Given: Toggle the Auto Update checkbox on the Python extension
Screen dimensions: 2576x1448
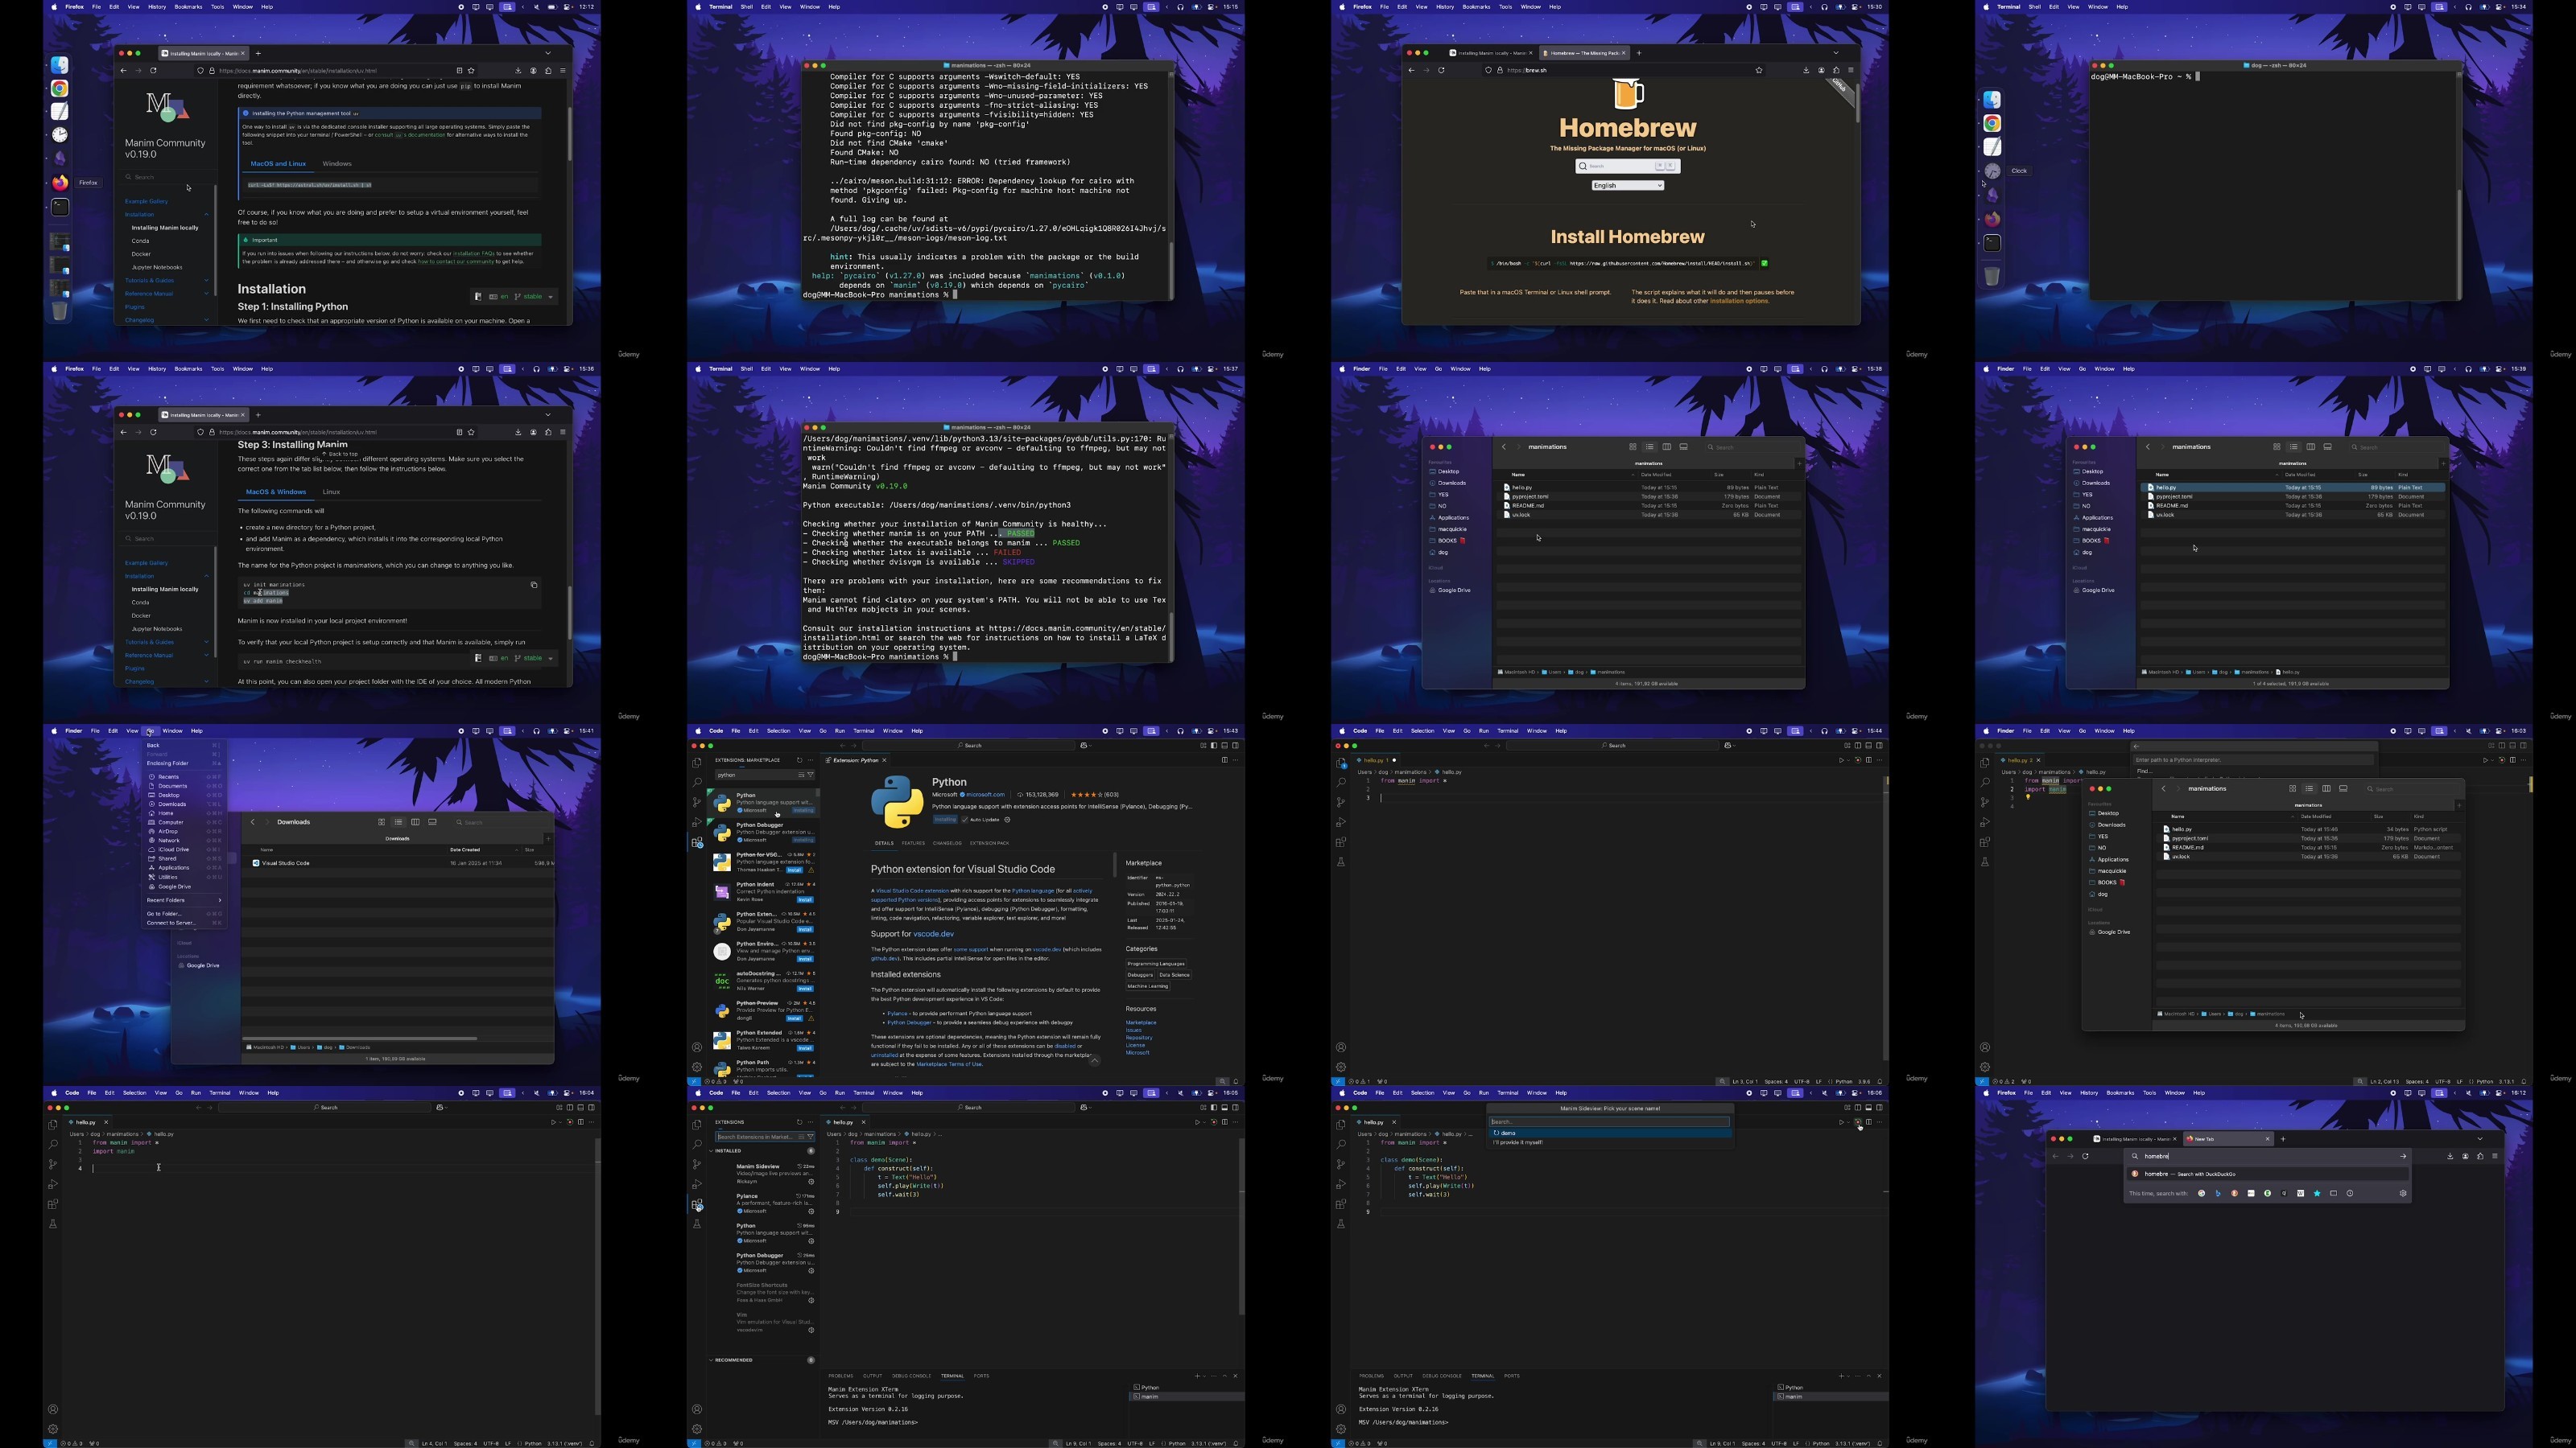Looking at the screenshot, I should click(x=965, y=820).
